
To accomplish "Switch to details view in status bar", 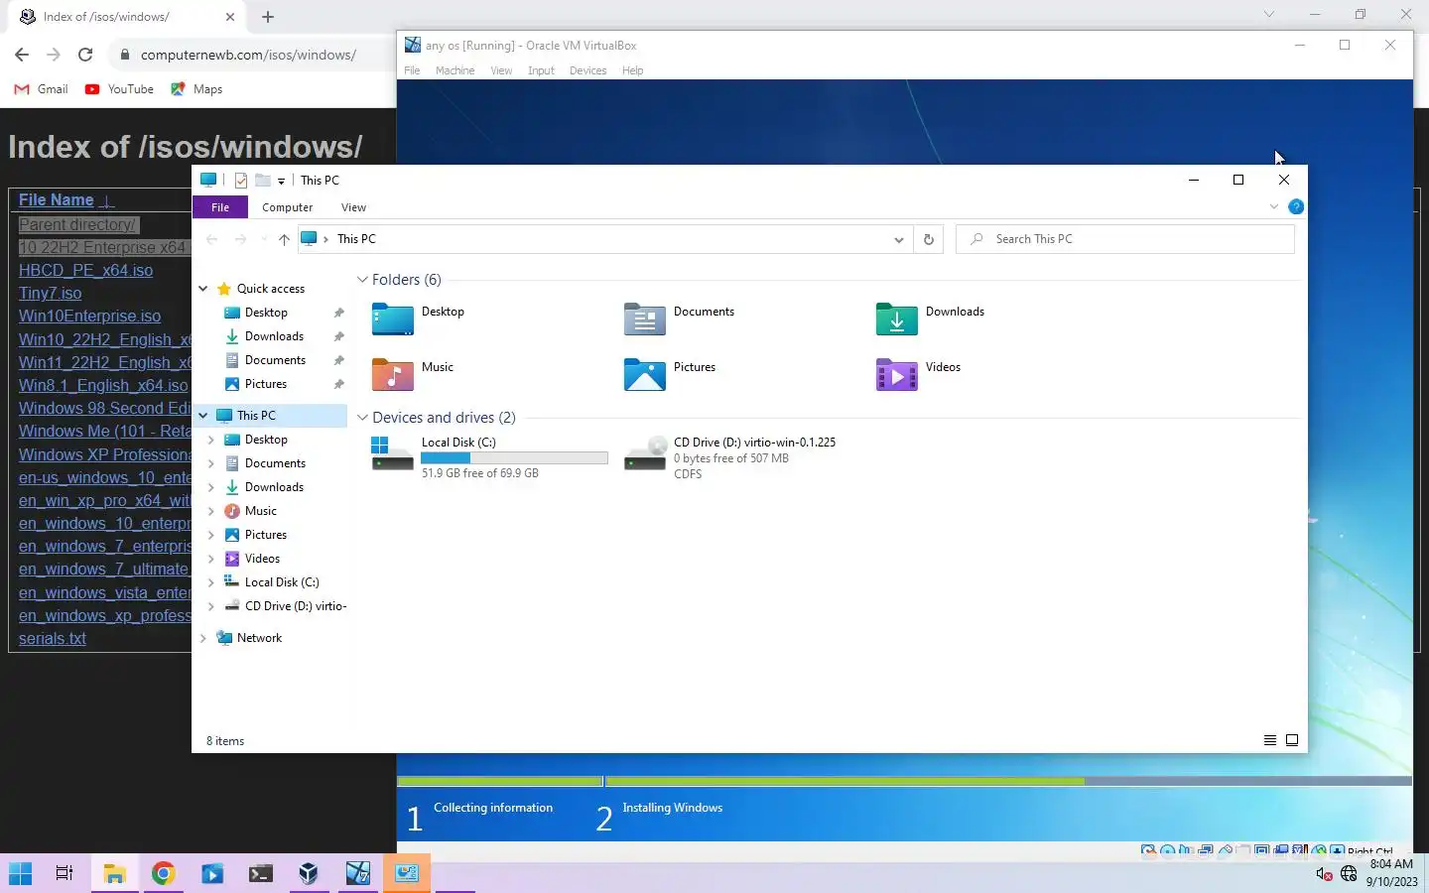I will [x=1269, y=740].
